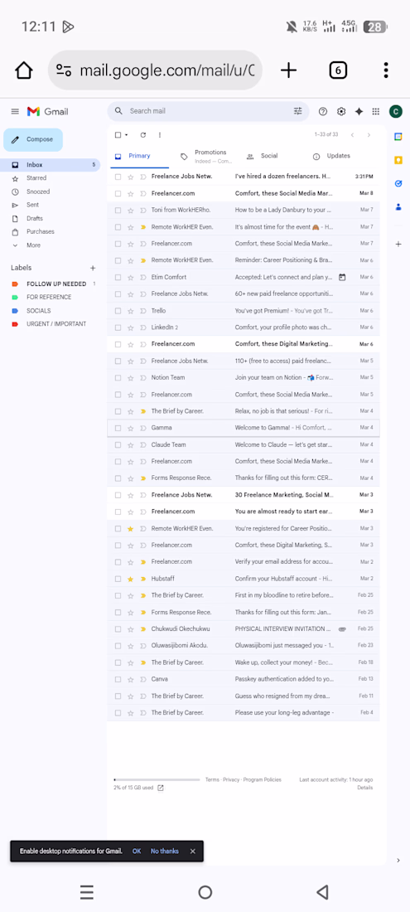Open the select-all checkbox dropdown
The image size is (410, 912).
[x=127, y=135]
